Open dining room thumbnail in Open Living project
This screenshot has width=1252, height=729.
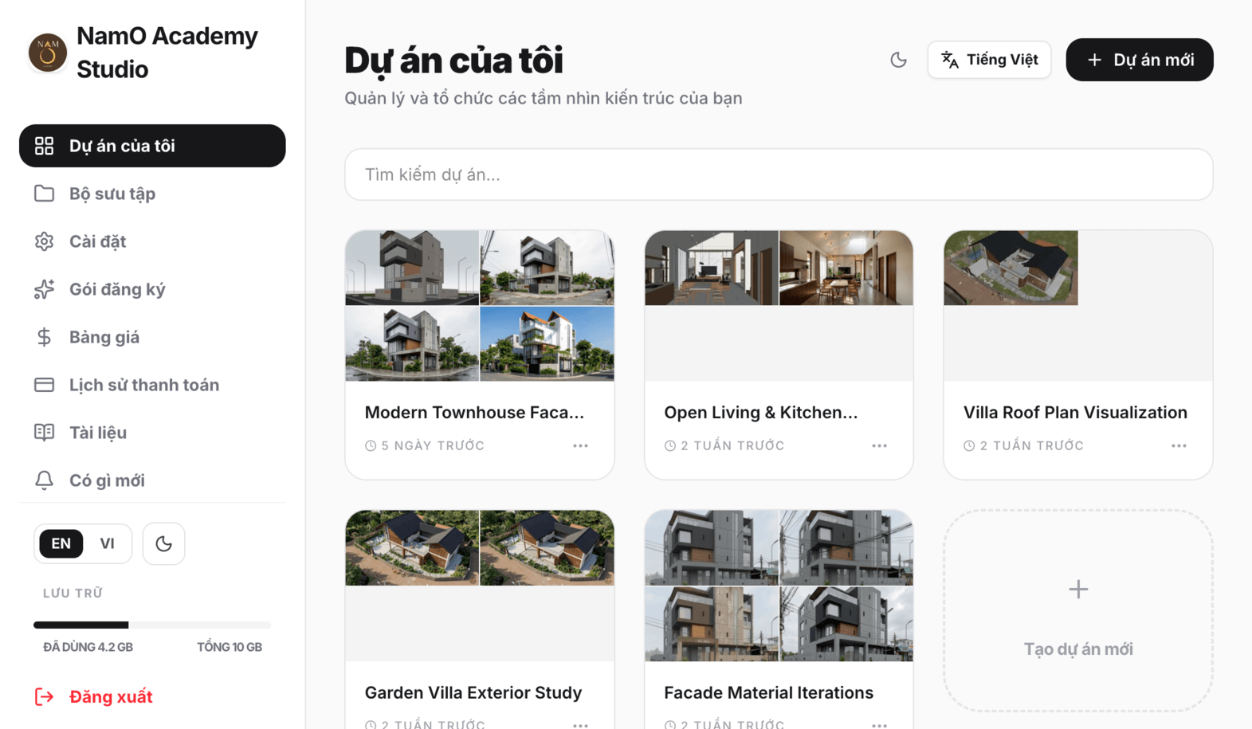pyautogui.click(x=846, y=268)
